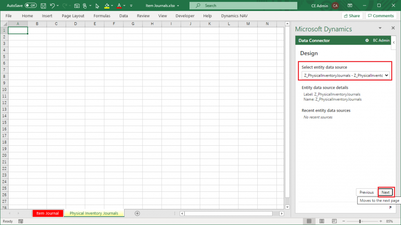Click the flag icon at pane bottom

coord(390,207)
